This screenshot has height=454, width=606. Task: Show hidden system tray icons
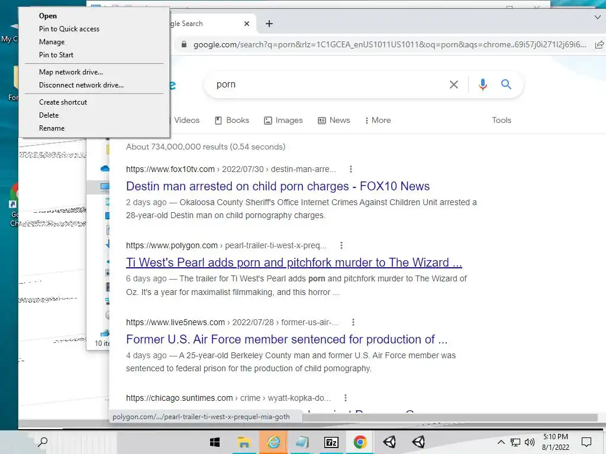pyautogui.click(x=501, y=442)
